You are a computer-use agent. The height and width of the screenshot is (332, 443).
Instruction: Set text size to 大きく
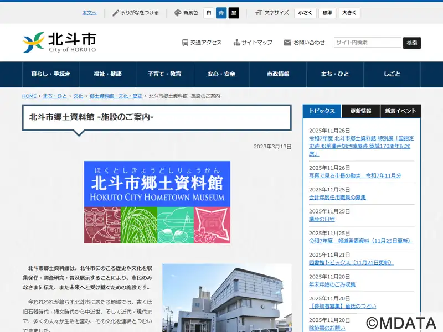point(349,13)
